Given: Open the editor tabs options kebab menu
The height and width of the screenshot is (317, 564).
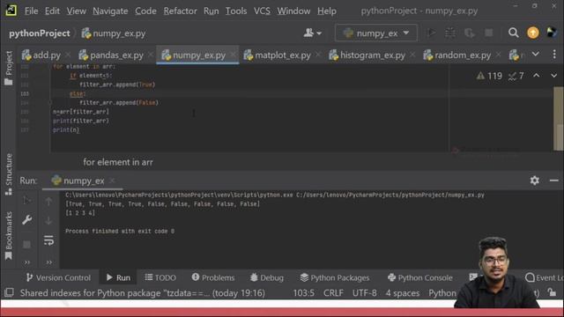Looking at the screenshot, I should click(554, 55).
